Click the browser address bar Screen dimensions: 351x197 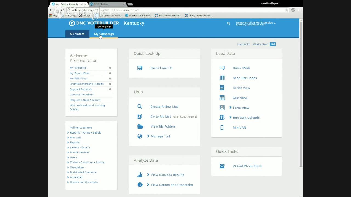pyautogui.click(x=177, y=10)
